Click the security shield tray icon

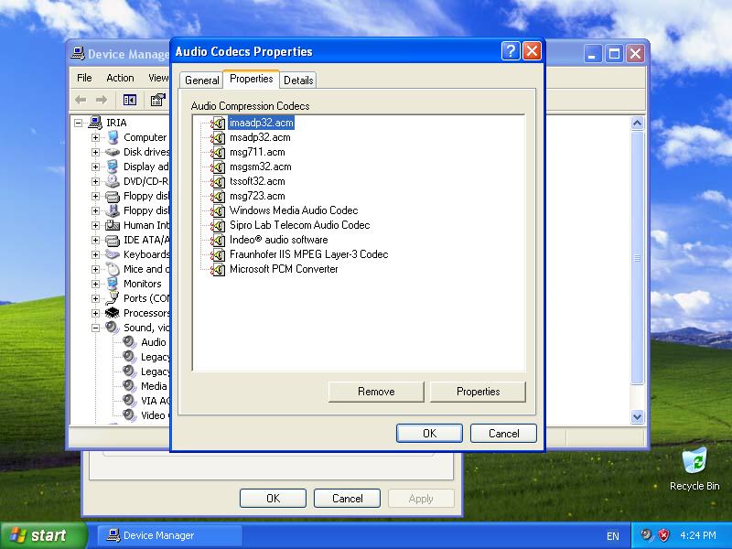(x=664, y=535)
